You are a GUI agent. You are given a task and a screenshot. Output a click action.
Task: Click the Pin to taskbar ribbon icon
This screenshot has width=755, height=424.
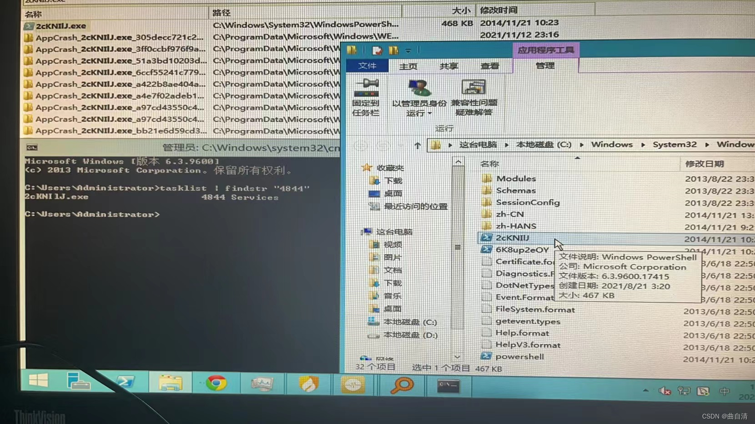coord(366,97)
